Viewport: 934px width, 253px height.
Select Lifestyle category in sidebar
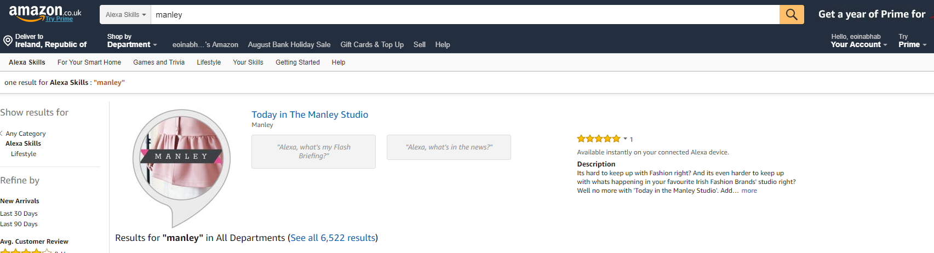[24, 154]
